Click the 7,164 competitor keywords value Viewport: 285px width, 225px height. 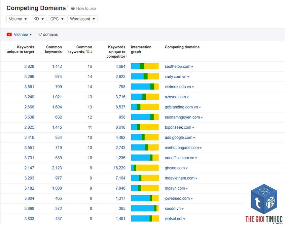[120, 178]
